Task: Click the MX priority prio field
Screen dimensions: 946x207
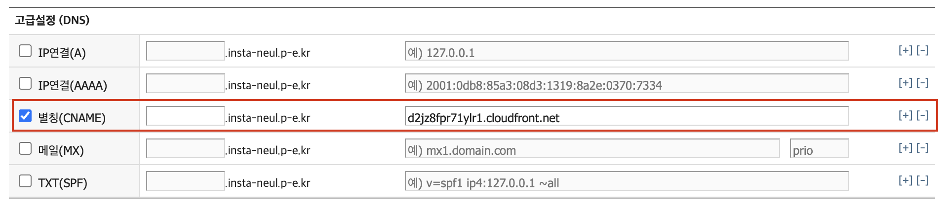Action: pos(819,149)
